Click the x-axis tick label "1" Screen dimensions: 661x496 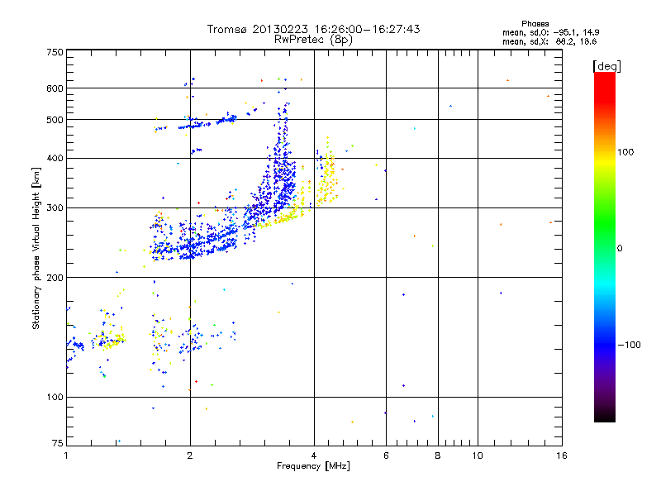coord(66,455)
